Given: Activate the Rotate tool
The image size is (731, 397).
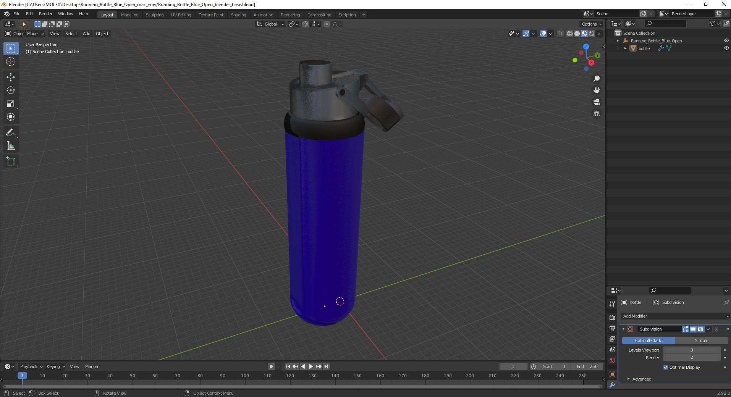Looking at the screenshot, I should click(x=11, y=90).
